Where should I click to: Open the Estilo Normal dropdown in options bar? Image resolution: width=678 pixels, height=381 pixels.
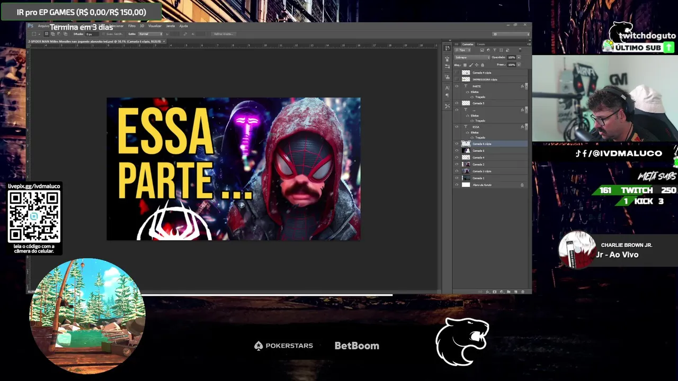click(150, 34)
